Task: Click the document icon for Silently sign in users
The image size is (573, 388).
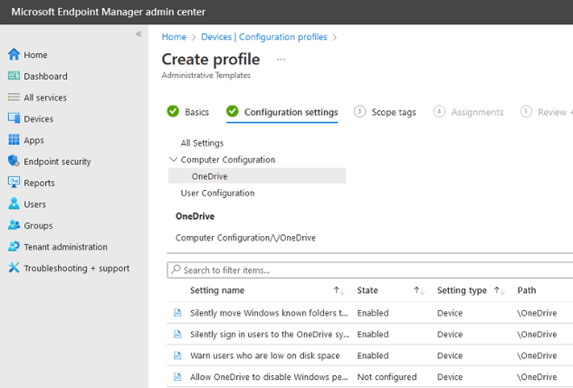Action: (177, 334)
